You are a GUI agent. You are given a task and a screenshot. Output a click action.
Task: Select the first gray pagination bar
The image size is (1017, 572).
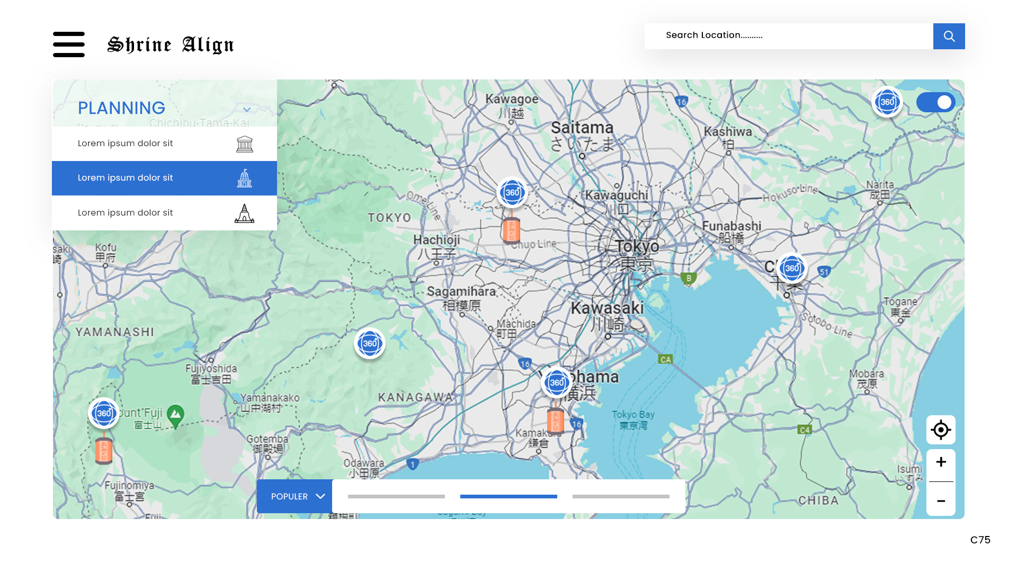pyautogui.click(x=396, y=496)
